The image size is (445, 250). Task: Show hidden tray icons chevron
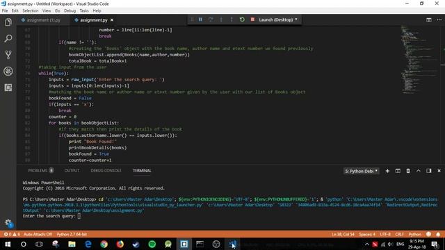(x=367, y=244)
